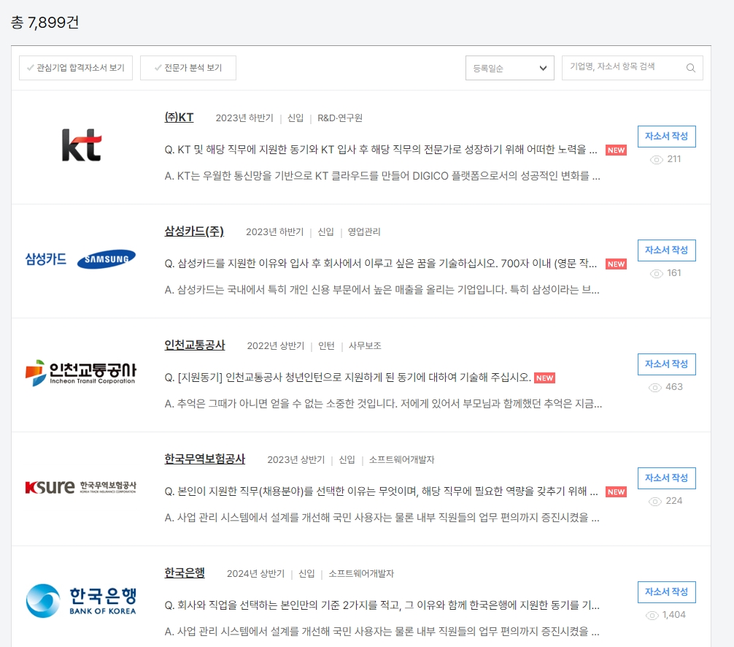Image resolution: width=734 pixels, height=647 pixels.
Task: Open 한국은행 answer about 사업 관리 시스템
Action: point(382,632)
